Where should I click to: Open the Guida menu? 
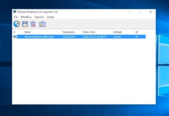[50, 17]
